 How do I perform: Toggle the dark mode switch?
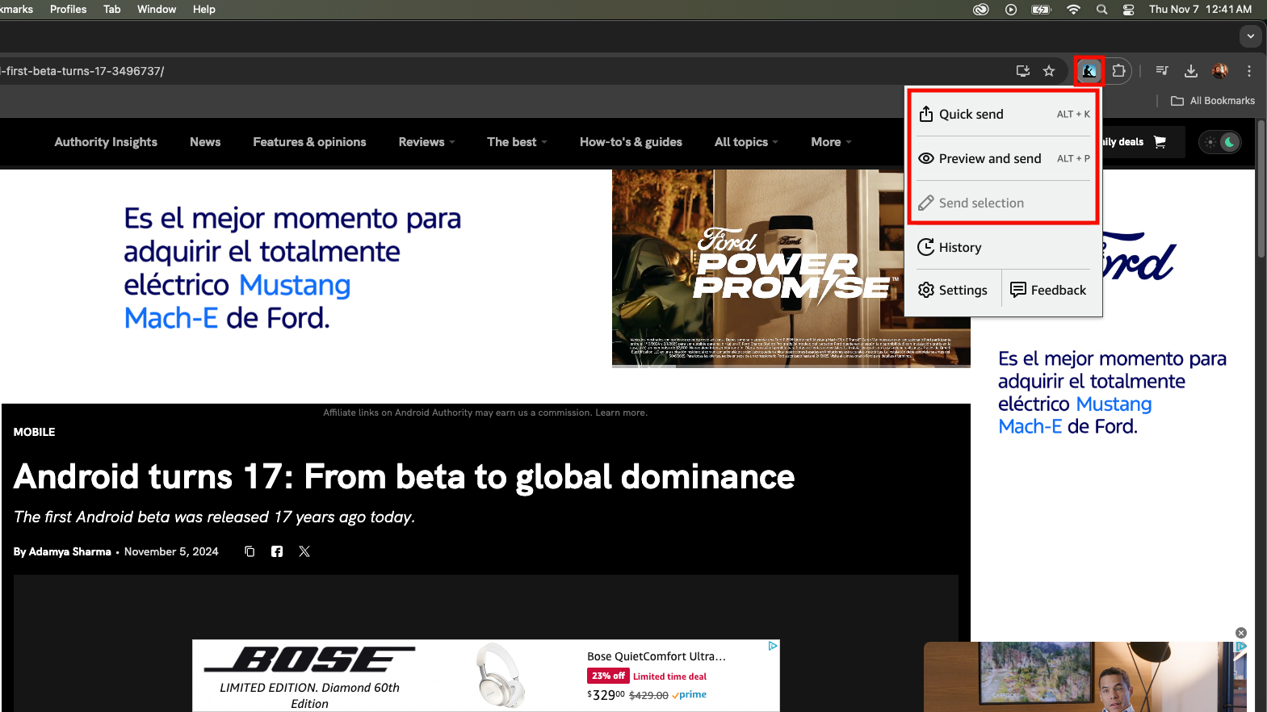pos(1220,142)
